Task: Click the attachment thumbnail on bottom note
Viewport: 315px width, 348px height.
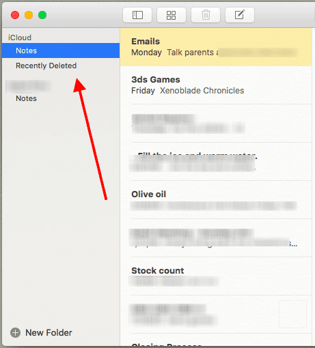Action: [292, 314]
